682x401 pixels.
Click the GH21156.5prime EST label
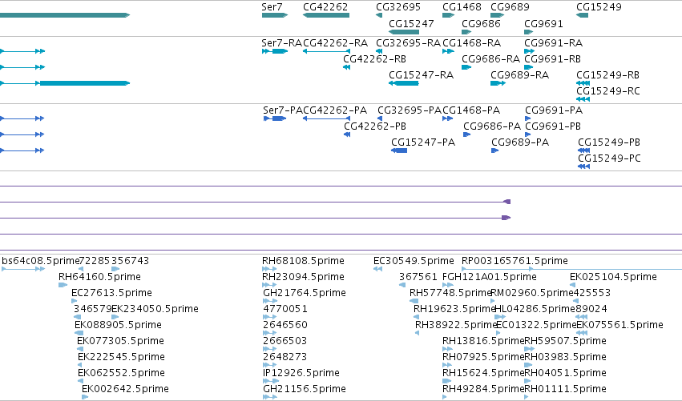[305, 389]
